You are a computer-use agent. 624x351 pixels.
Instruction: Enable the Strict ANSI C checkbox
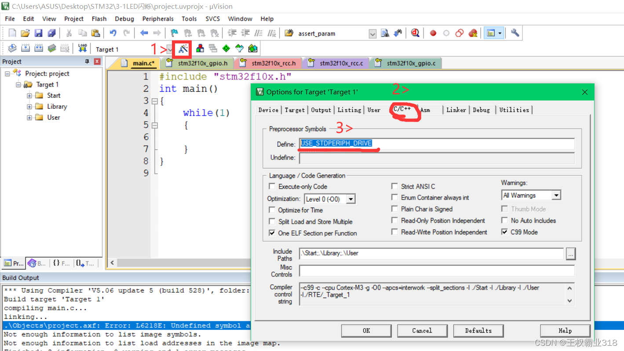click(x=394, y=186)
